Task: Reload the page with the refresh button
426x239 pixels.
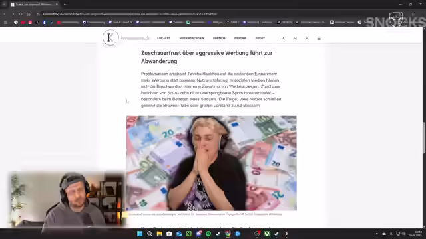Action: coord(21,14)
